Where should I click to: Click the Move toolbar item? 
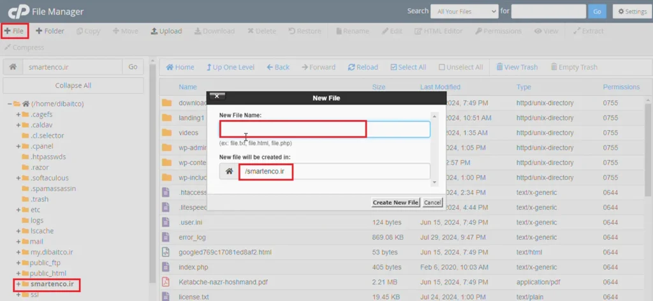126,31
